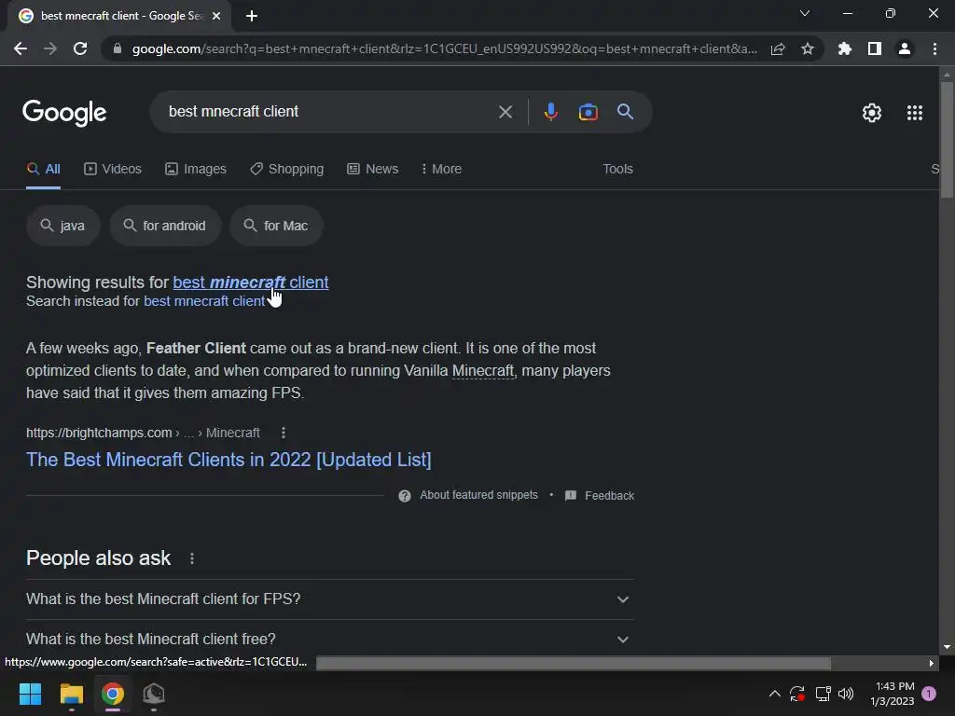This screenshot has width=955, height=716.
Task: Open the best minecraft client corrected link
Action: [250, 282]
